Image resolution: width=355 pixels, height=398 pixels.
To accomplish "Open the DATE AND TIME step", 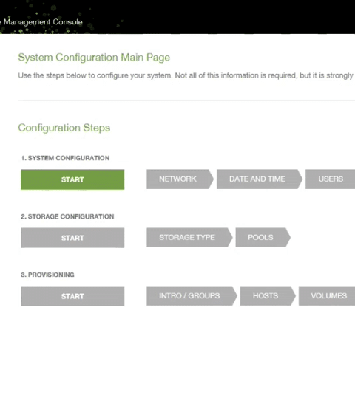I will point(260,179).
